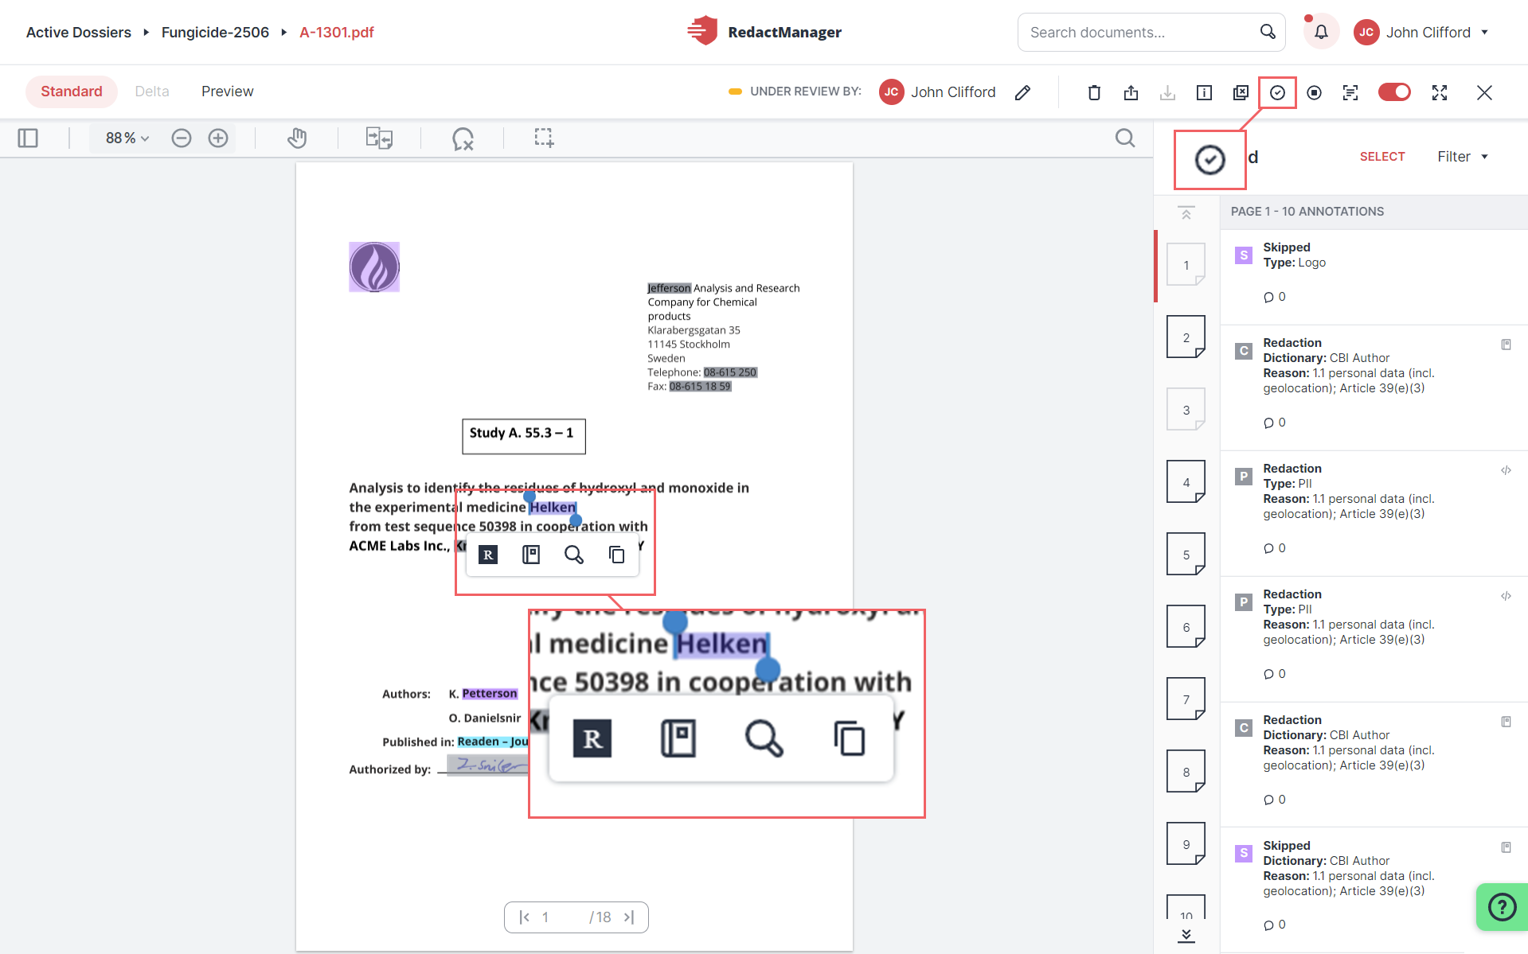Click the purple flame logo in the document
The image size is (1528, 954).
(x=374, y=267)
